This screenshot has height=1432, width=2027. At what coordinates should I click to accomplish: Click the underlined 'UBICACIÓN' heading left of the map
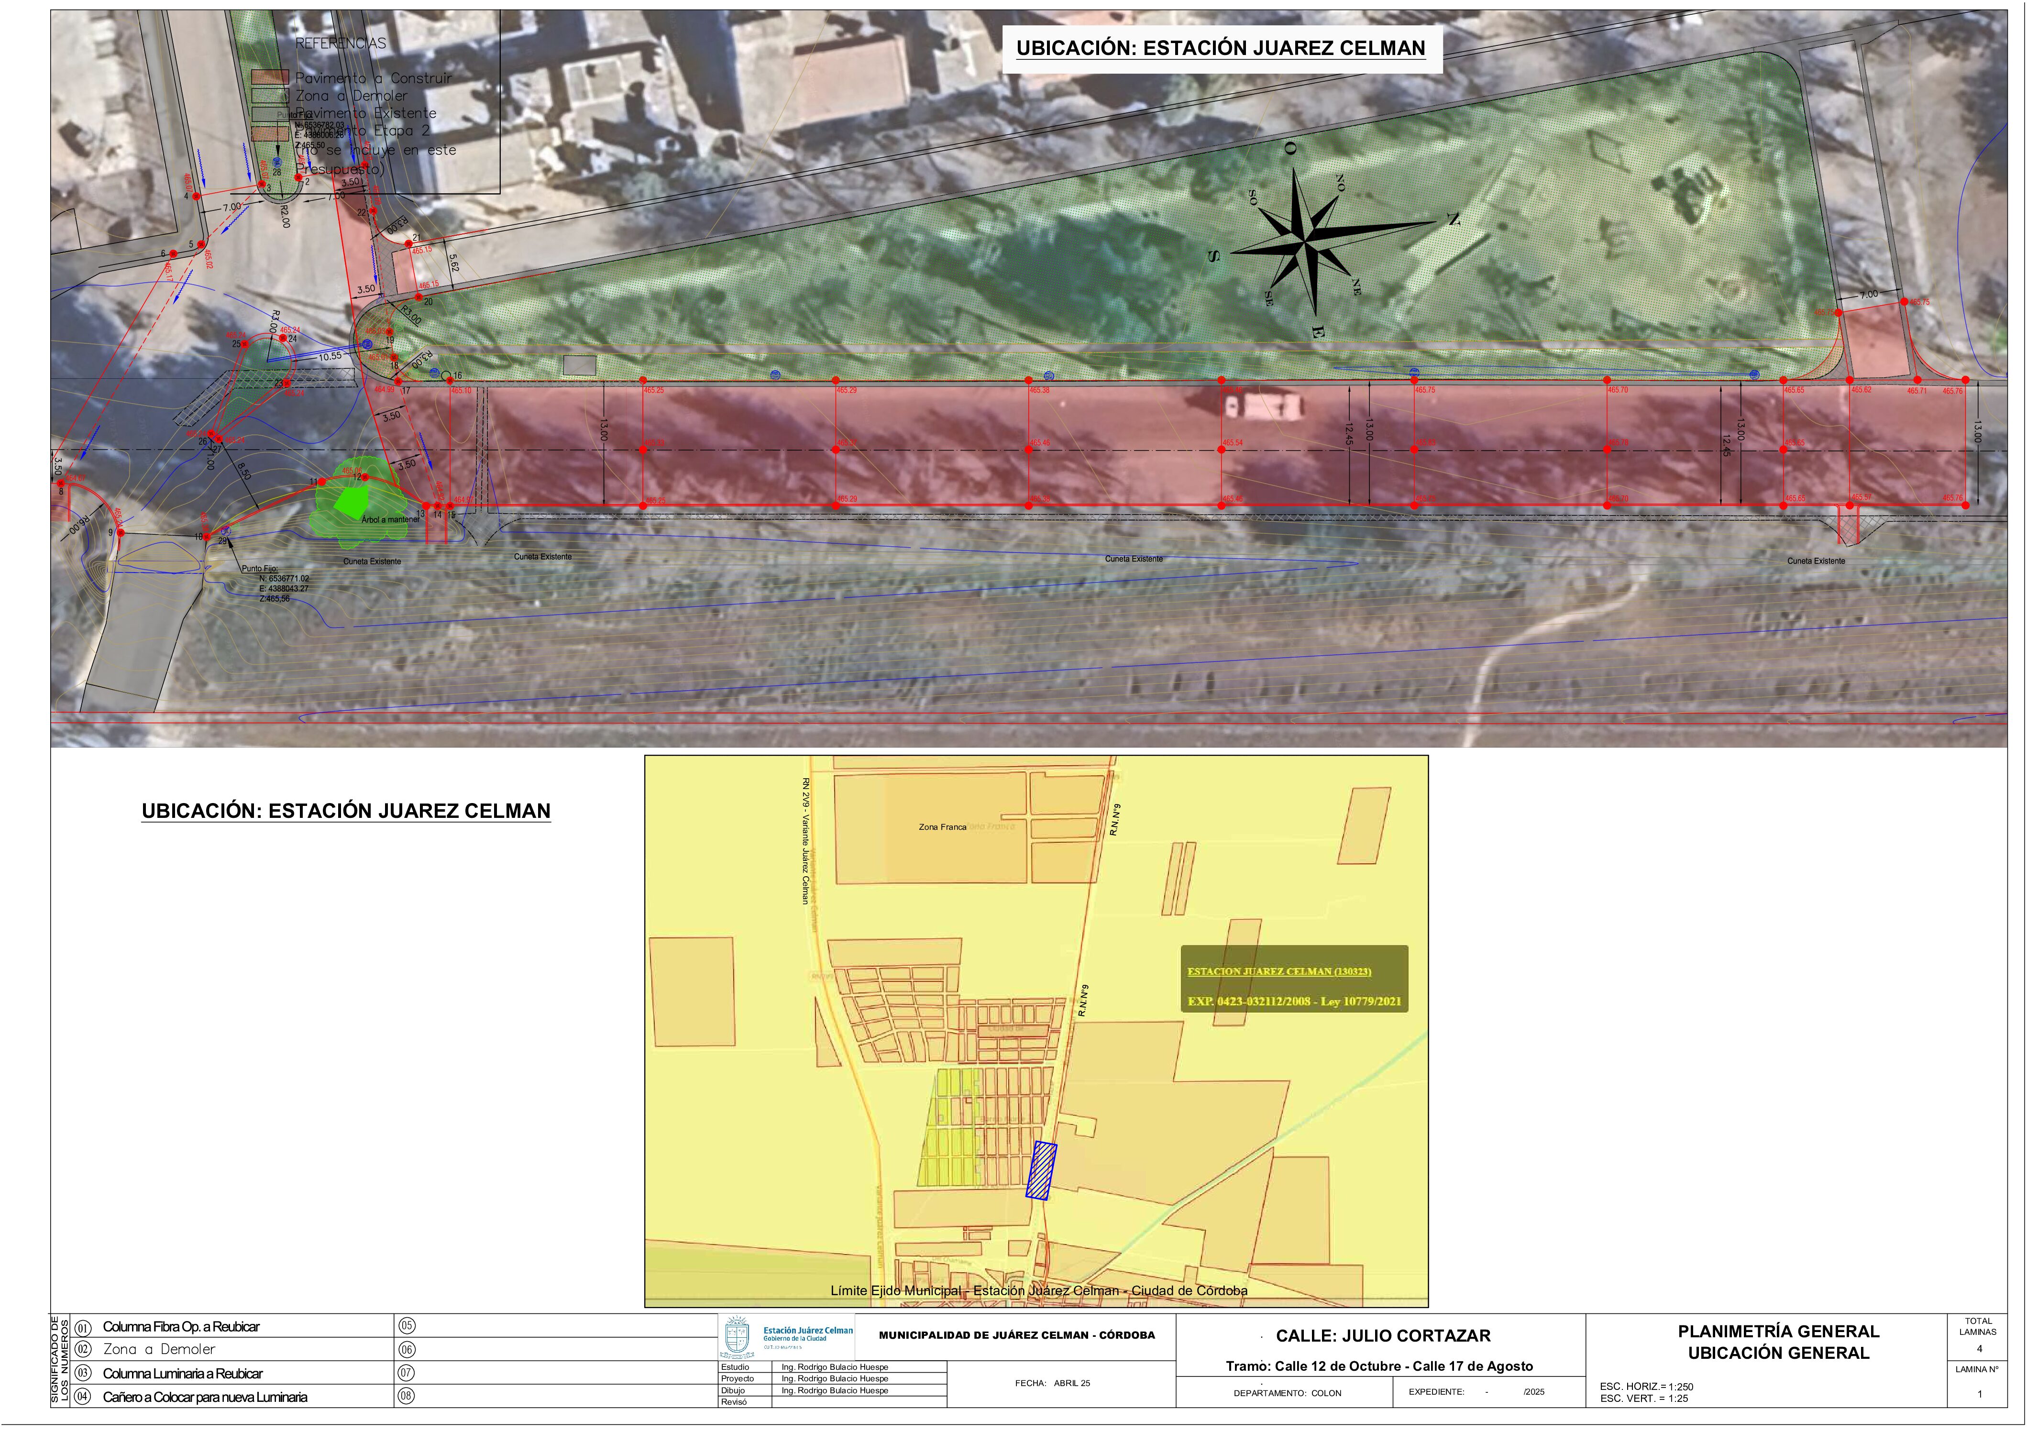click(x=346, y=811)
